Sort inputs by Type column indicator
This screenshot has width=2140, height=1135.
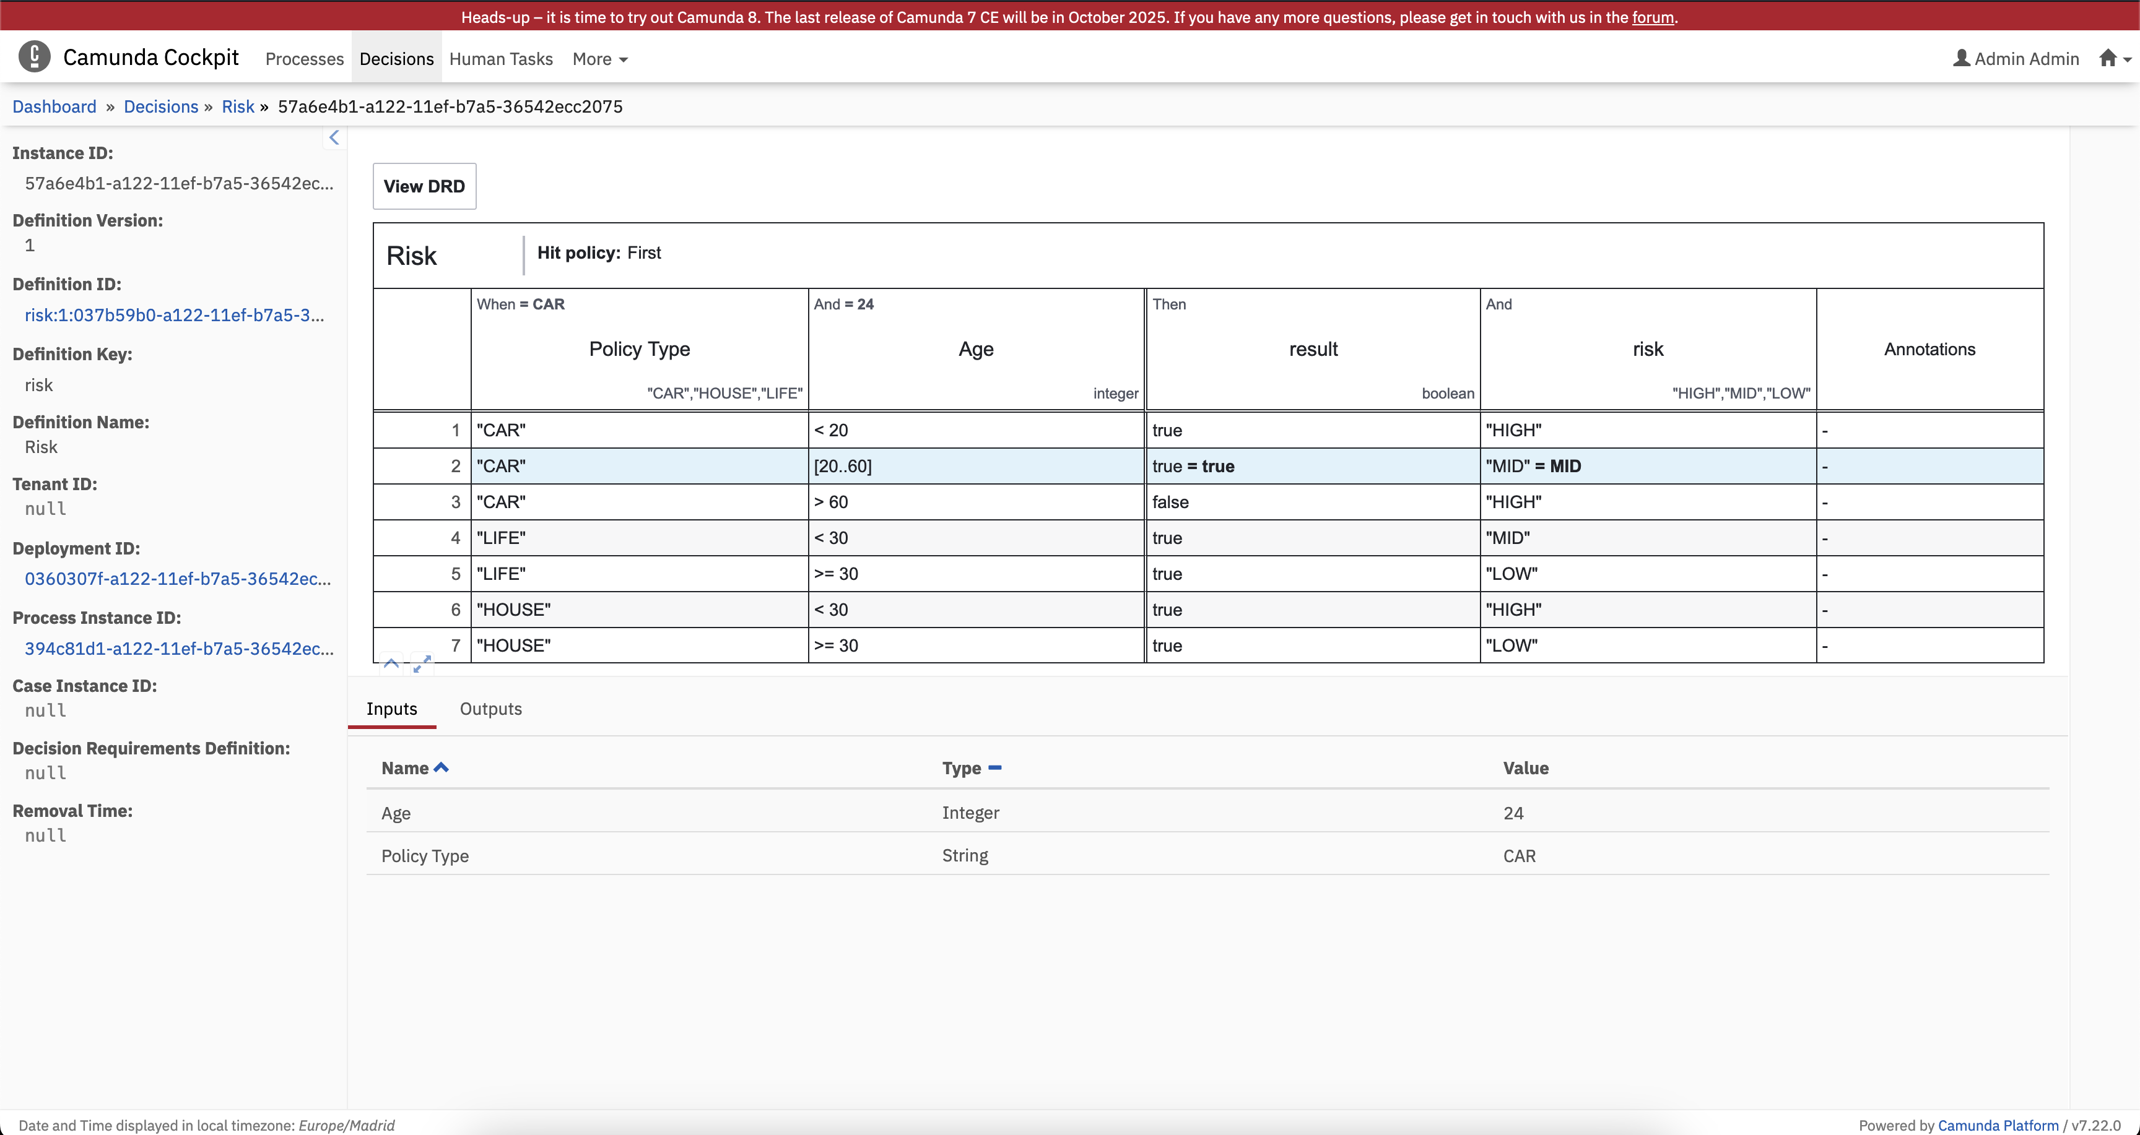(994, 768)
